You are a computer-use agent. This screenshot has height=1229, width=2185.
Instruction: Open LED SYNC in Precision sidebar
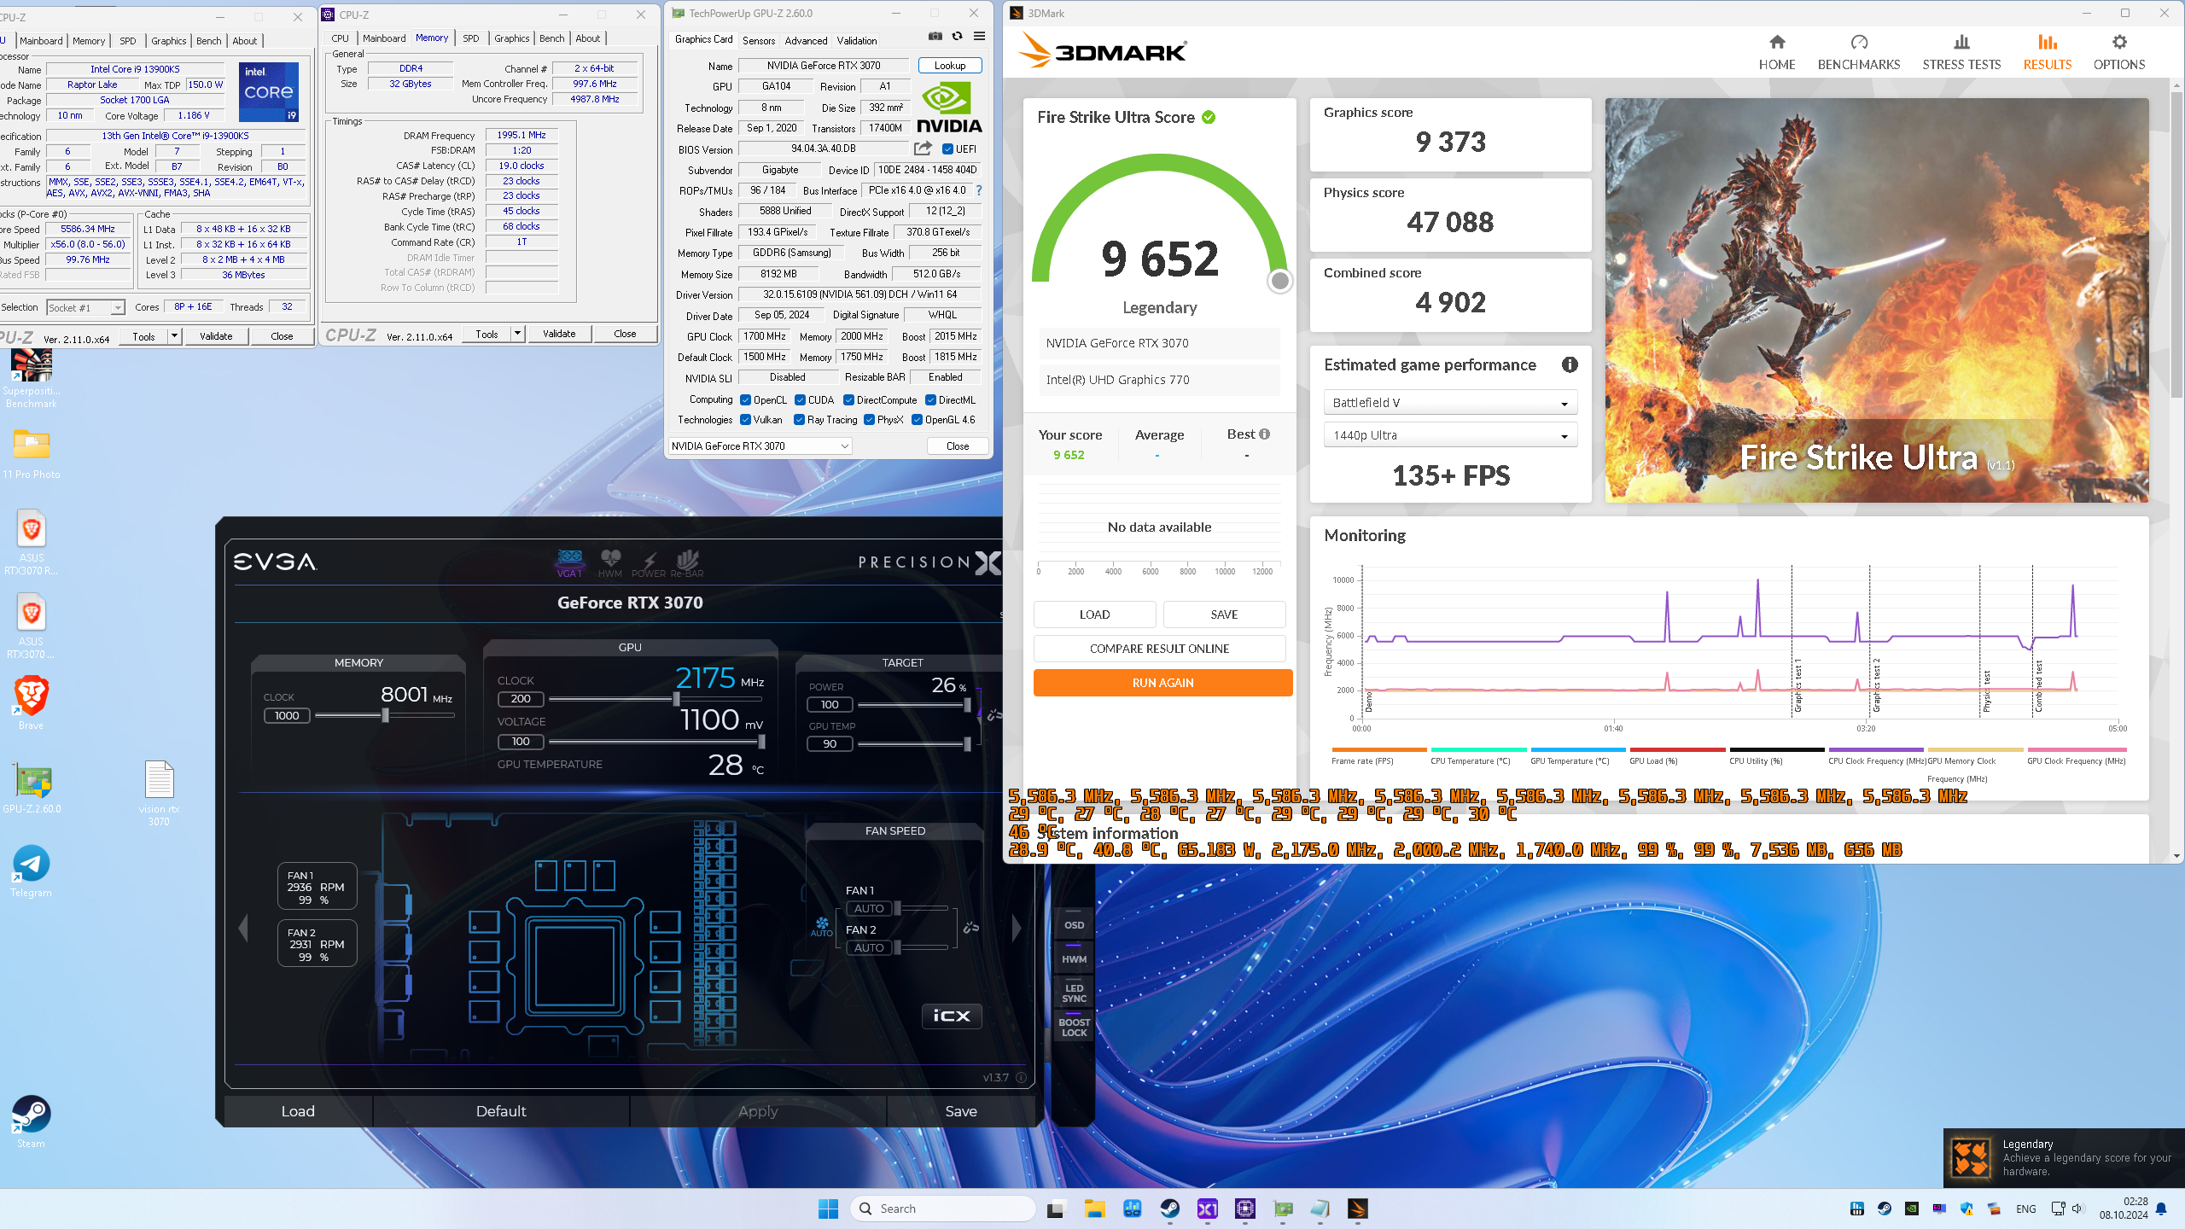(x=1074, y=993)
